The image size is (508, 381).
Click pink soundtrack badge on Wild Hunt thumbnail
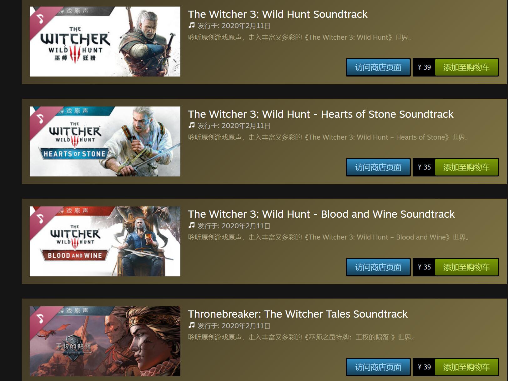pos(41,19)
